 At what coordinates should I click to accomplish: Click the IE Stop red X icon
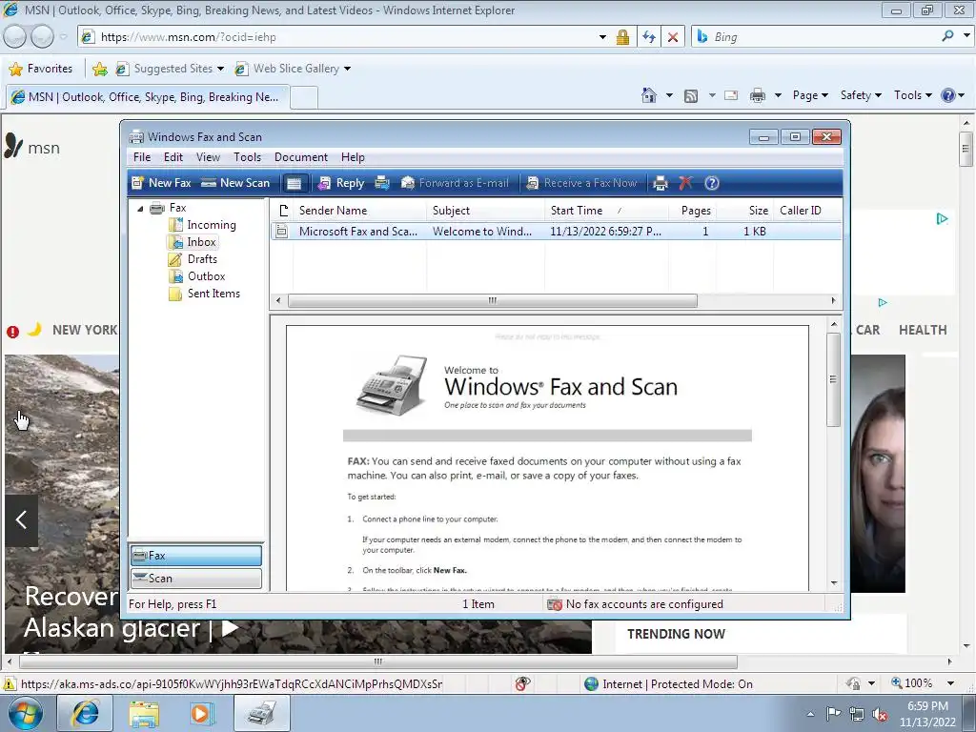click(x=673, y=37)
